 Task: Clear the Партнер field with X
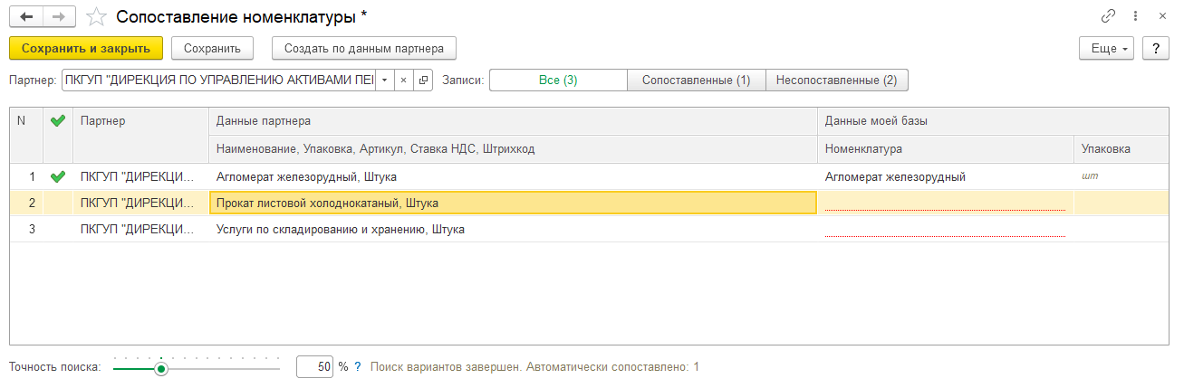pyautogui.click(x=404, y=80)
